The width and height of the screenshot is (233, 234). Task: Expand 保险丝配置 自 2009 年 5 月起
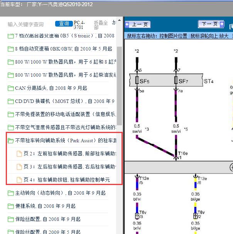[48, 232]
